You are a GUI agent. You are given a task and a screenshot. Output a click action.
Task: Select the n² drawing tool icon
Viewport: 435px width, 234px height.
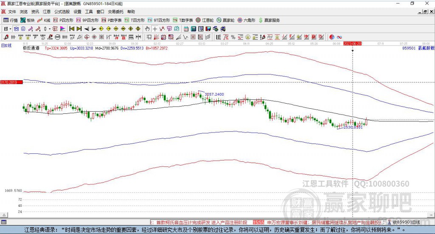click(72, 37)
